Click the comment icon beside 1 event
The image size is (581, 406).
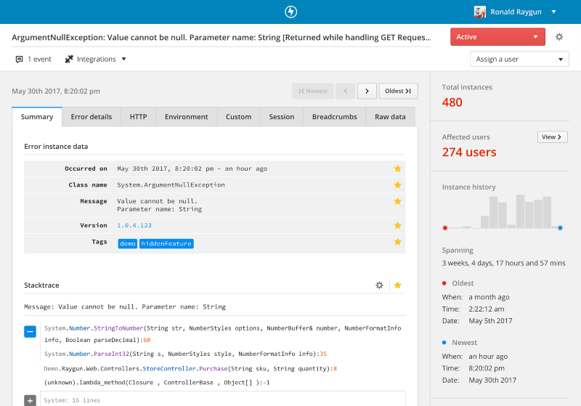pos(20,60)
